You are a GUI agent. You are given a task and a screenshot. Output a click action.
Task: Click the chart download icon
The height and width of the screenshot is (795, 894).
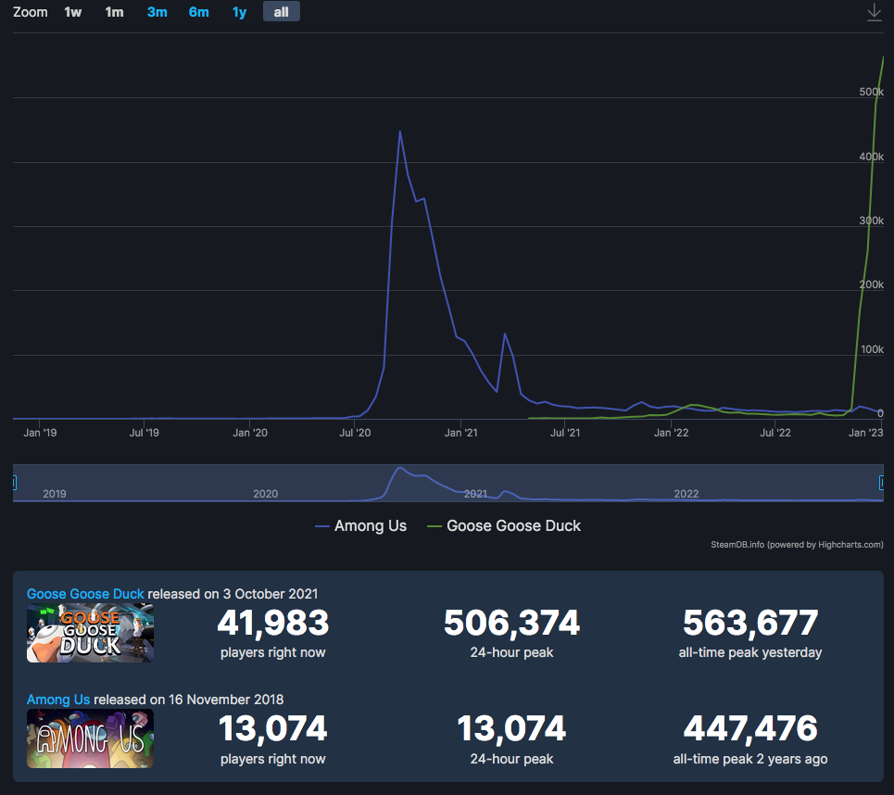(x=874, y=12)
